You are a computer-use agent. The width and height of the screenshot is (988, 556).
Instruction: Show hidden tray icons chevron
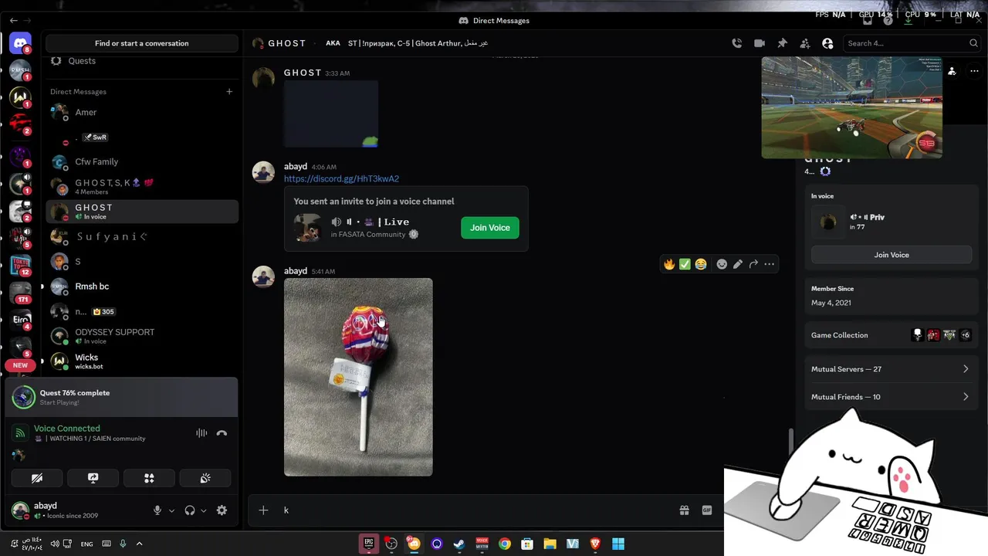pos(139,544)
